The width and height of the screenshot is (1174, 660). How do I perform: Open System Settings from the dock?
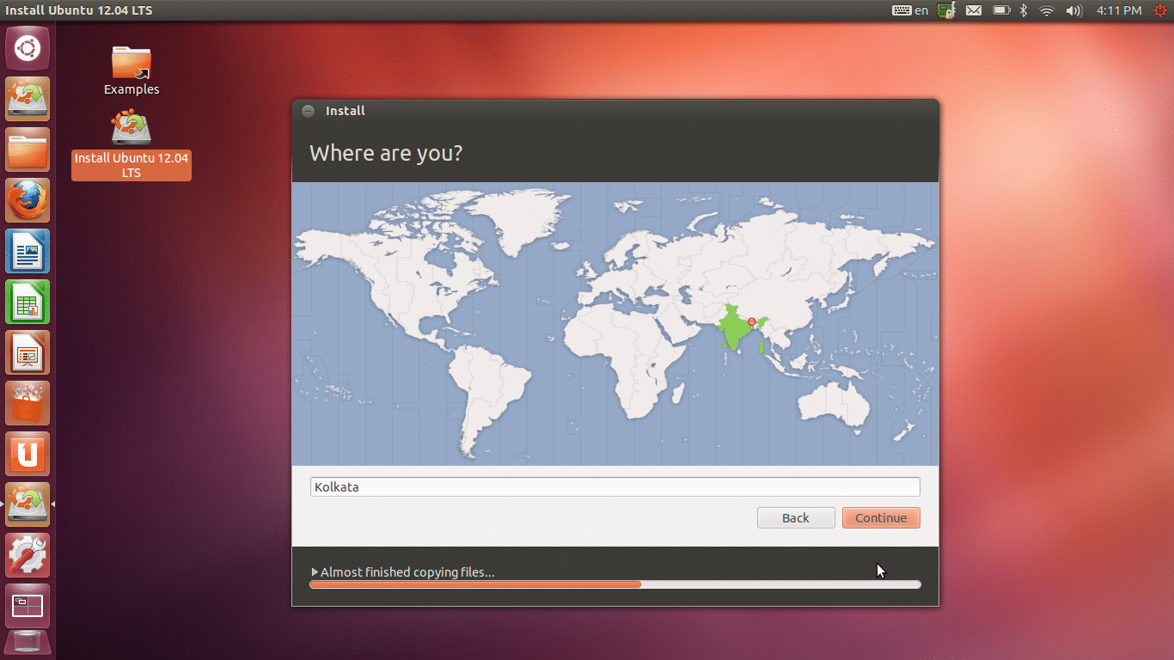(x=28, y=554)
